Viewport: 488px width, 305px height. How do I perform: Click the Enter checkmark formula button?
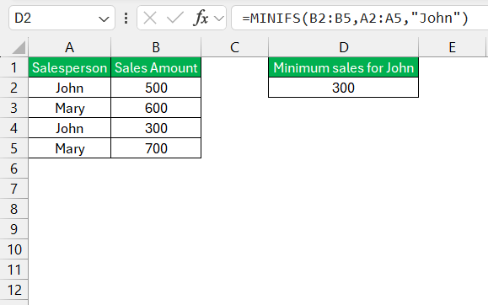(175, 19)
